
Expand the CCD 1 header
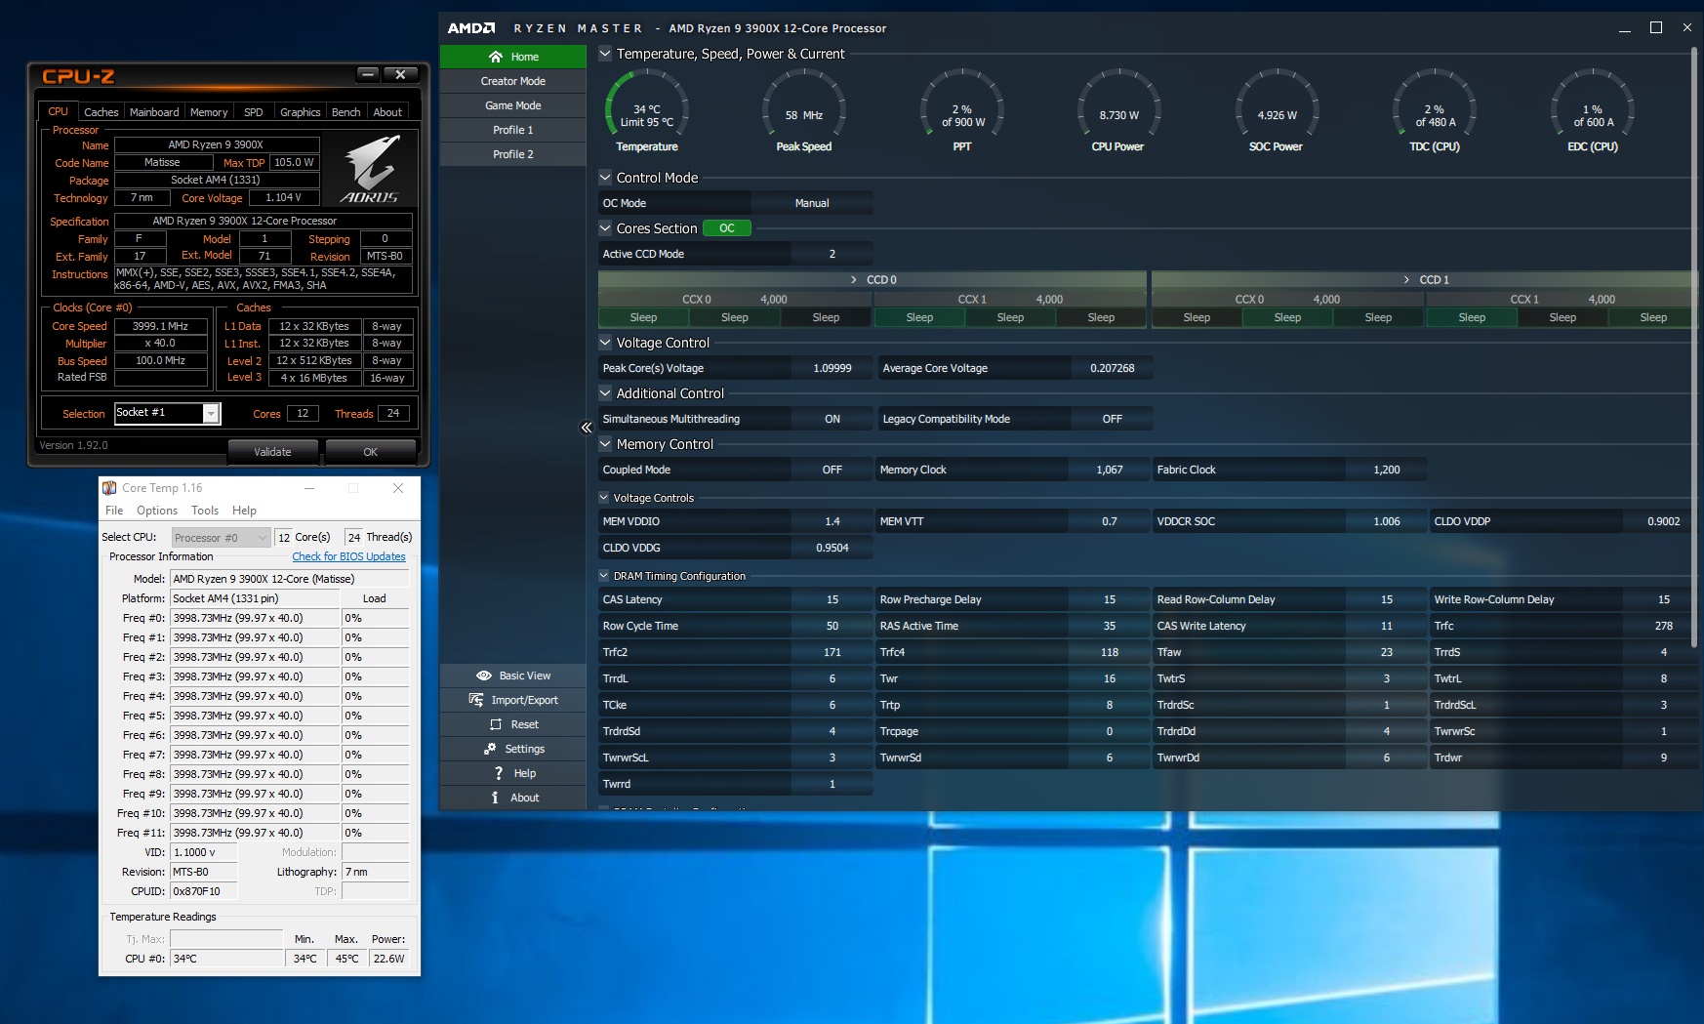1425,279
